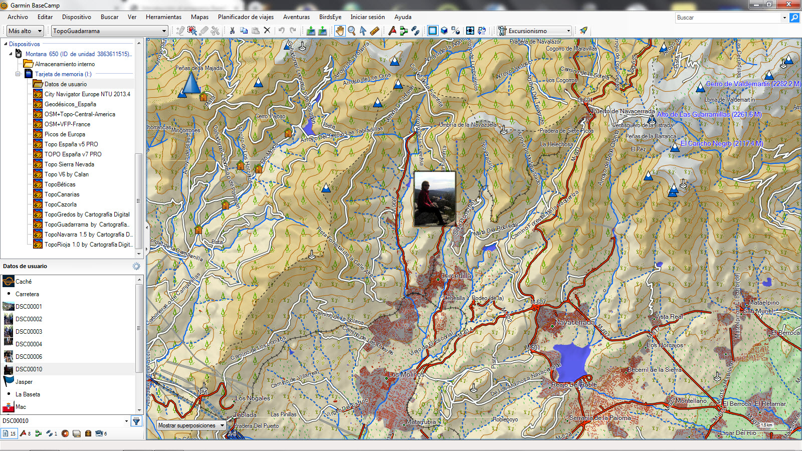This screenshot has width=802, height=451.
Task: Collapse the Montana 650 device node
Action: click(11, 54)
